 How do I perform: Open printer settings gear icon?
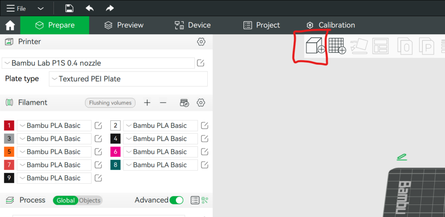pos(201,42)
